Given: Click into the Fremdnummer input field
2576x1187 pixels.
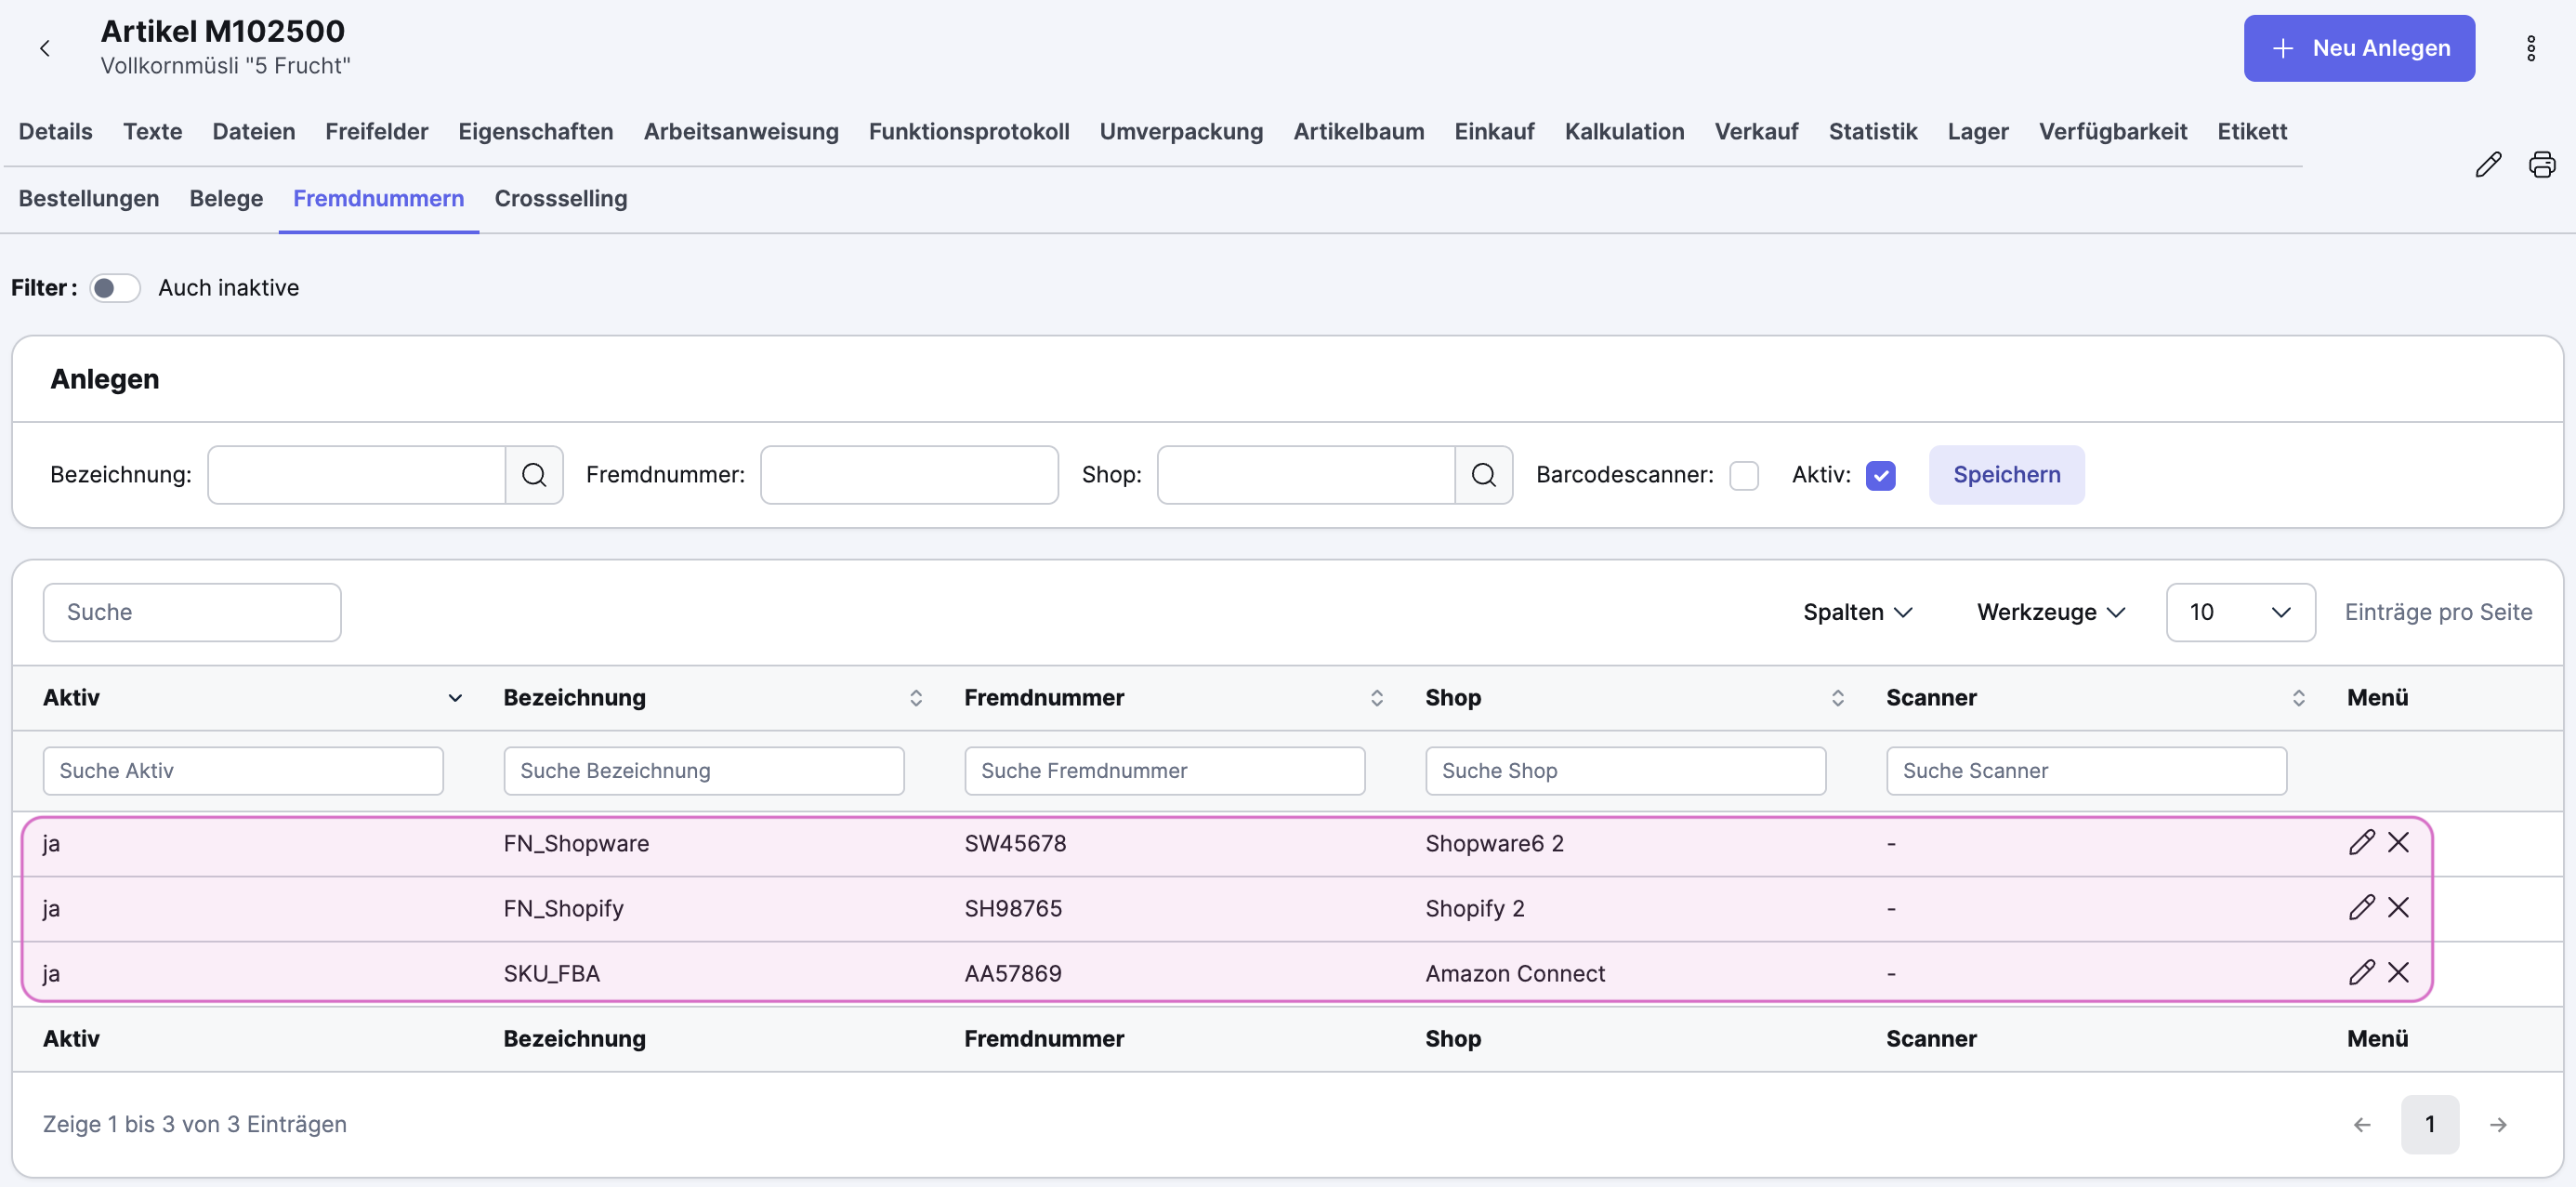Looking at the screenshot, I should (x=908, y=475).
